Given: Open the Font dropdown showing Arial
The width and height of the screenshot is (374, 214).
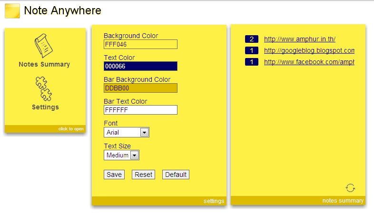Looking at the screenshot, I should (127, 132).
